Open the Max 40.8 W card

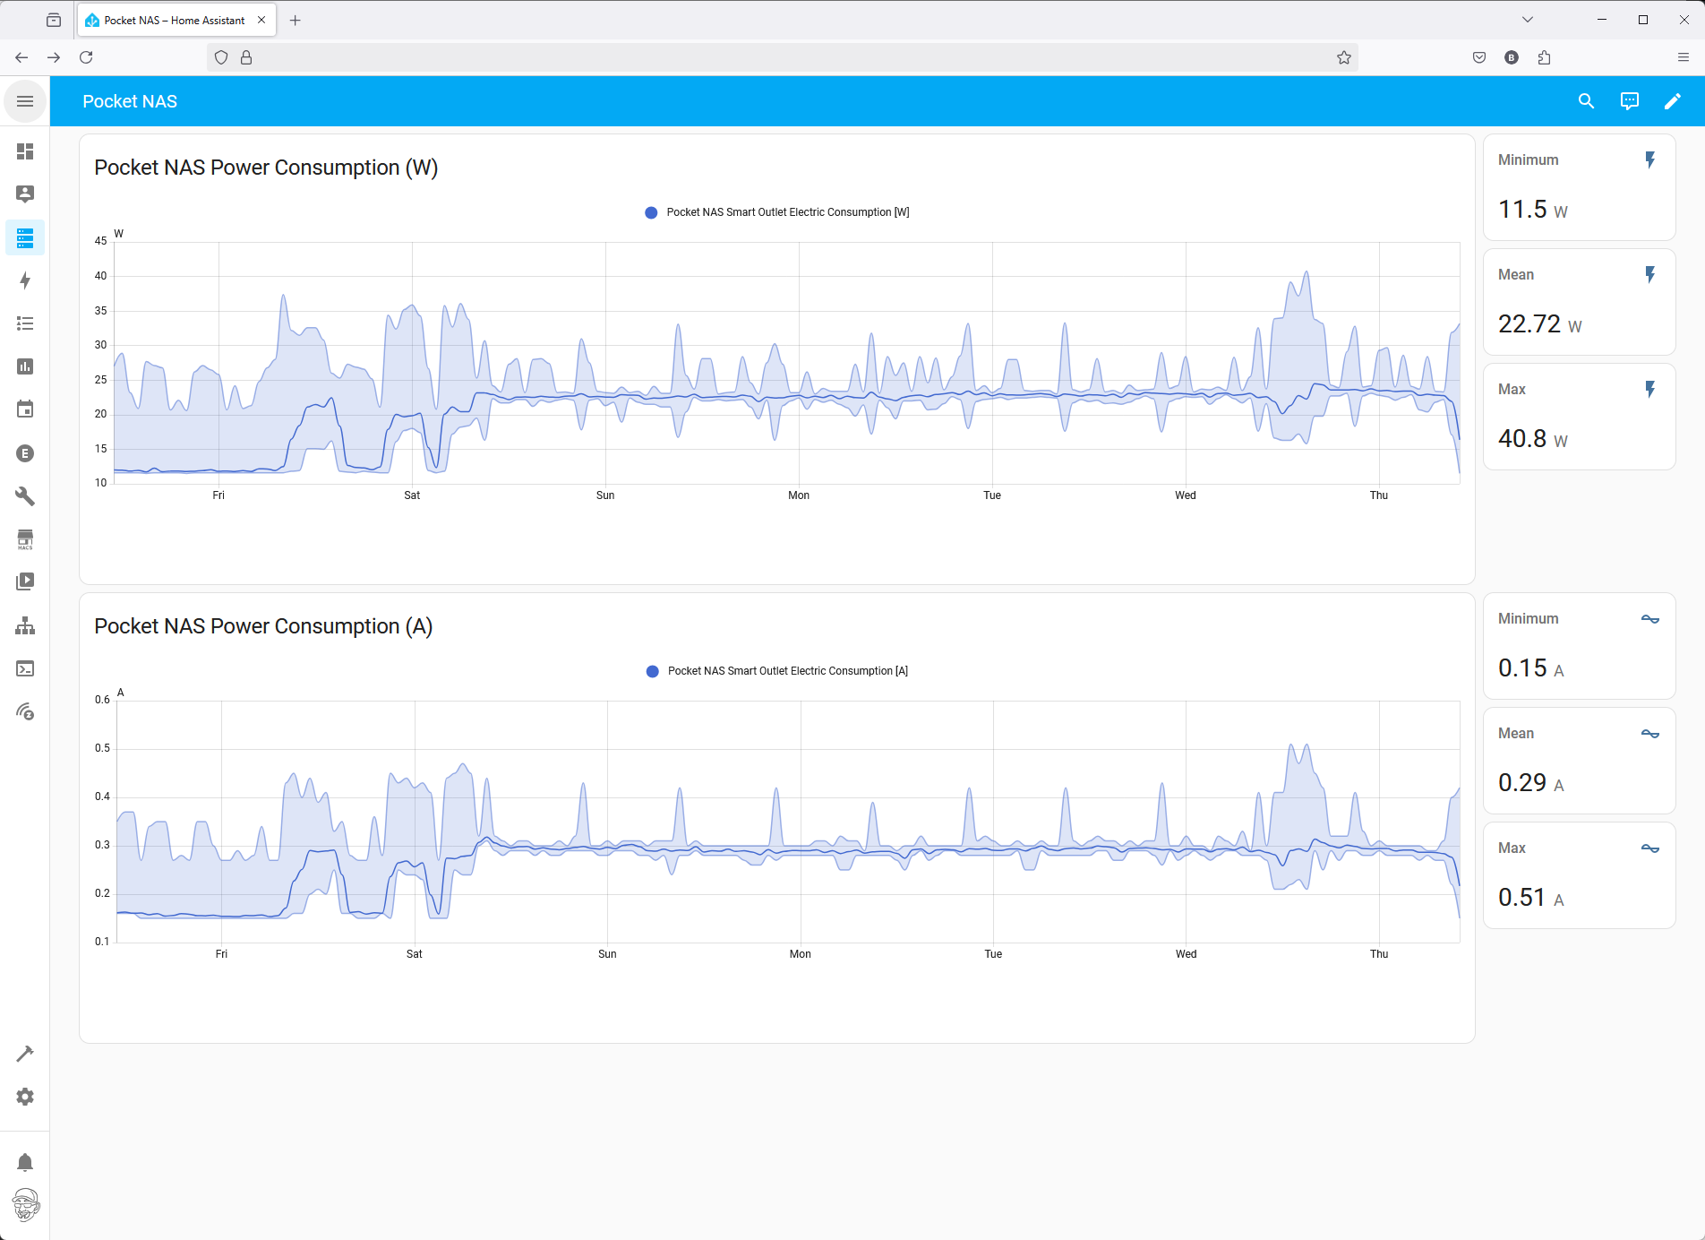pos(1579,417)
